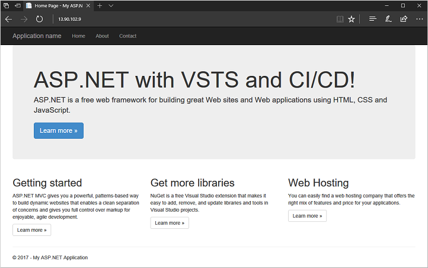The height and width of the screenshot is (268, 428).
Task: Click the NuGet description paragraph
Action: 209,203
